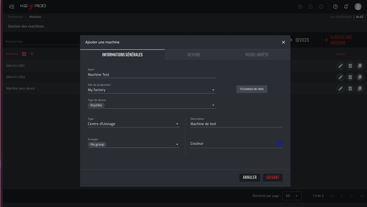Duplicate the ENV-FLY-001 machine

point(360,66)
